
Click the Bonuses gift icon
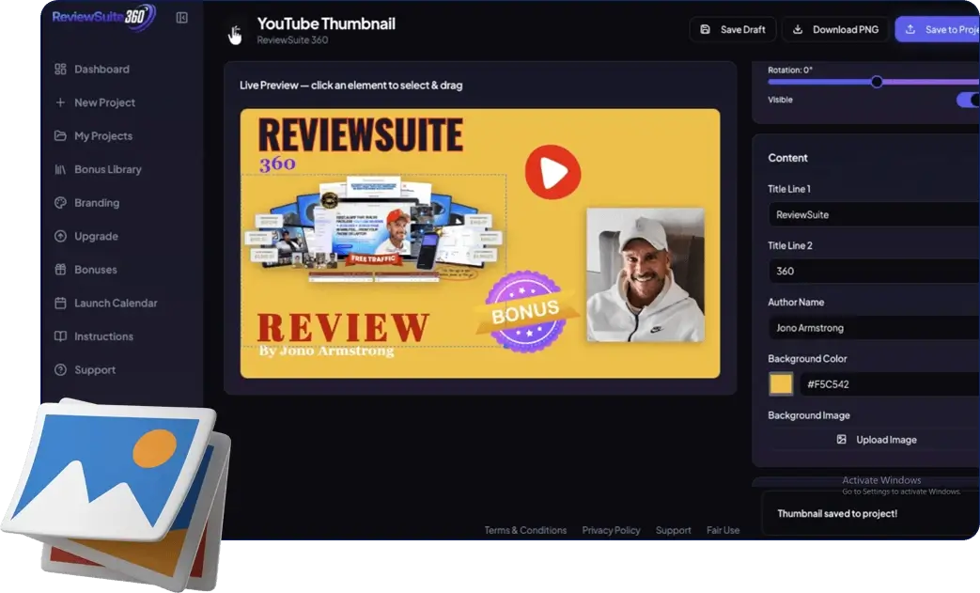58,269
